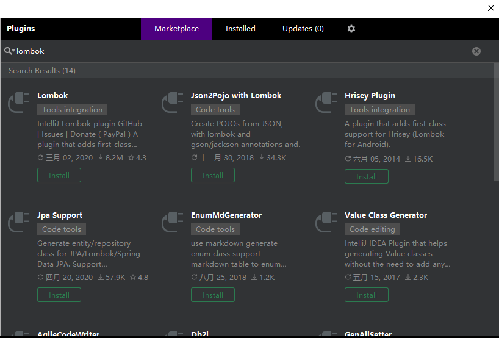The width and height of the screenshot is (499, 338).
Task: Click Jpa Support's 4.8 star rating
Action: [139, 278]
